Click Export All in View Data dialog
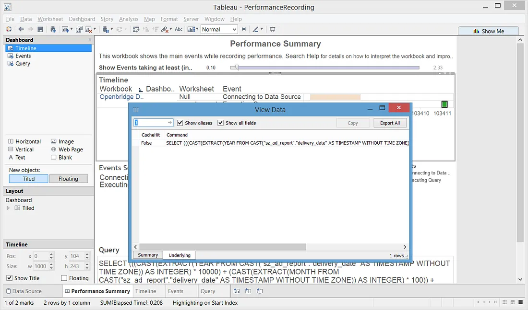 click(390, 123)
